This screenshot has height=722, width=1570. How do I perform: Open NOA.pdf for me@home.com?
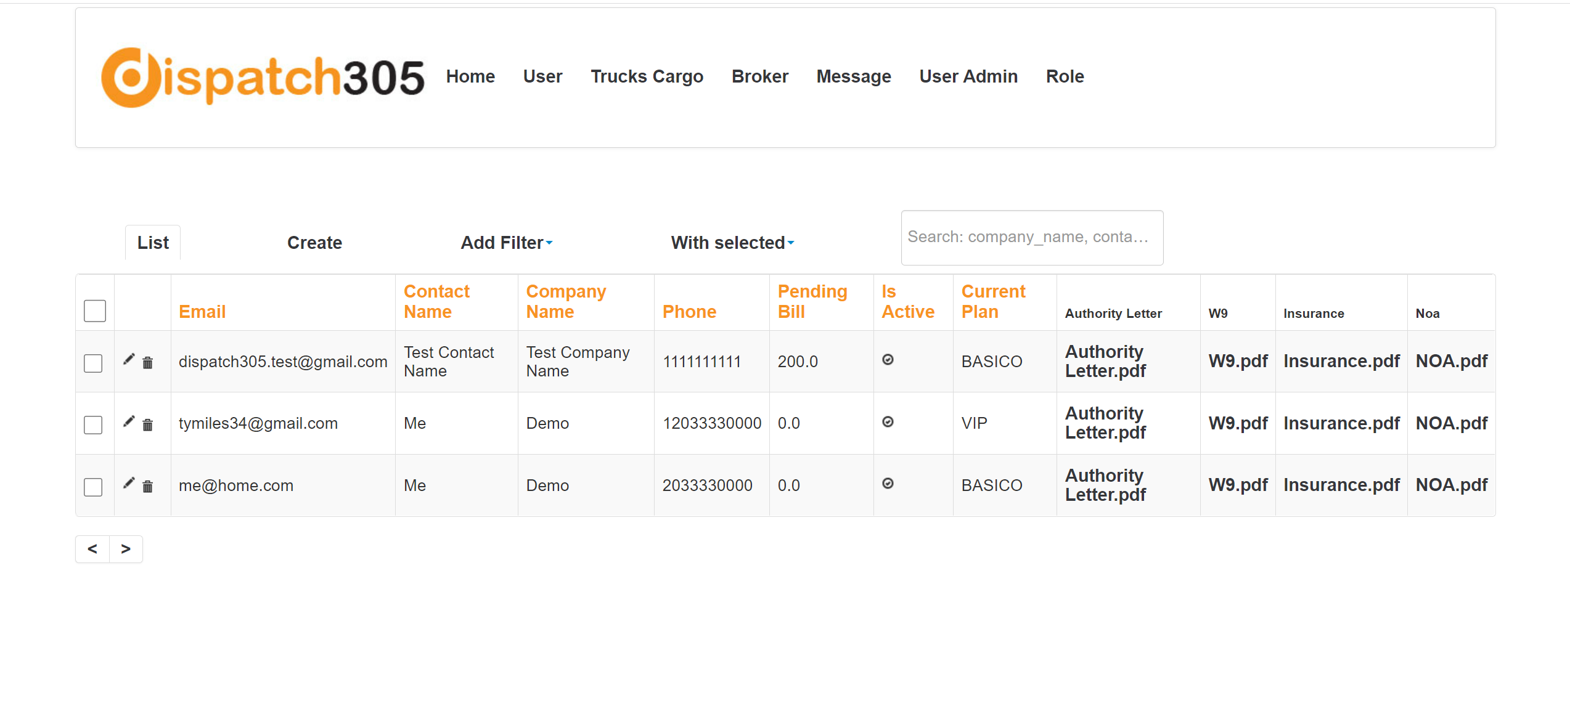[1451, 485]
